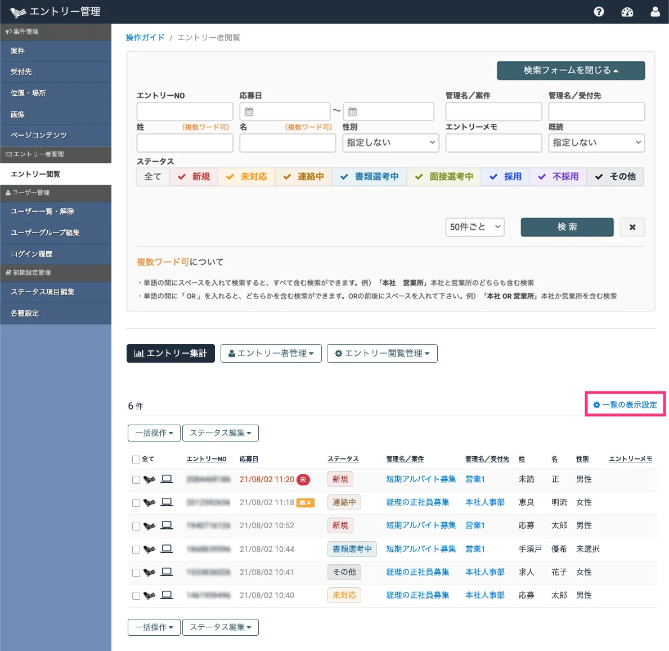Collapse search form with 検索フォームを閉じる

[571, 70]
